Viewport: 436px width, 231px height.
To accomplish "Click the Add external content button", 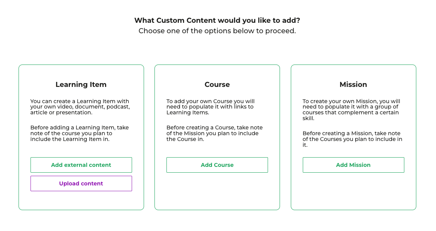I will (x=81, y=165).
